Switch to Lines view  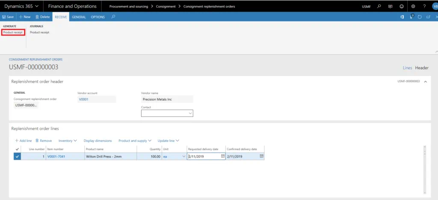[x=407, y=68]
